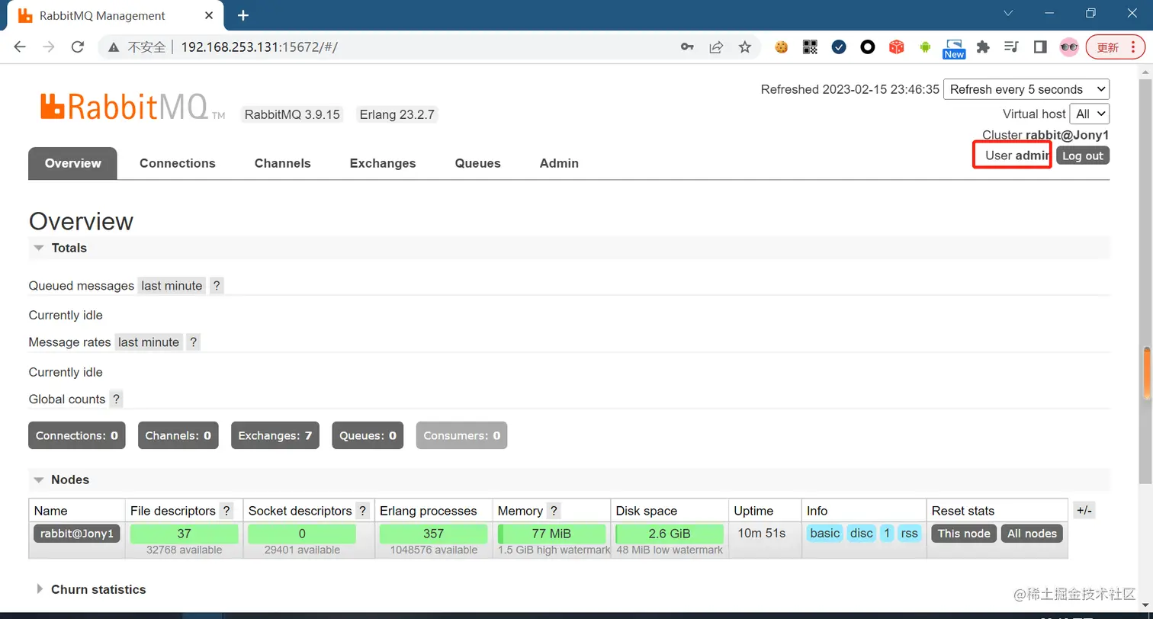Click help ? beside File descriptors header
This screenshot has height=619, width=1153.
click(x=226, y=511)
